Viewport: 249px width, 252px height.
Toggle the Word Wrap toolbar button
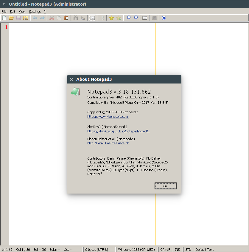coord(92,18)
